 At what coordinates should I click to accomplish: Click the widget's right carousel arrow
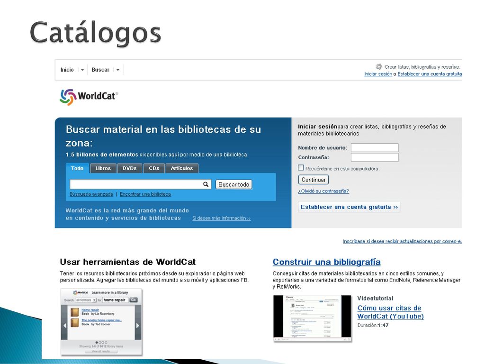(138, 325)
